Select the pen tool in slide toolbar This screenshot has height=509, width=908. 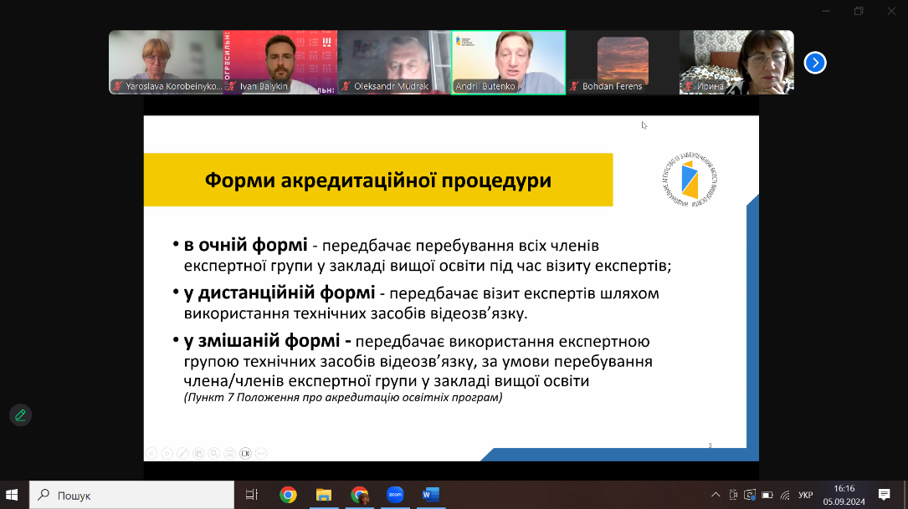click(x=183, y=453)
